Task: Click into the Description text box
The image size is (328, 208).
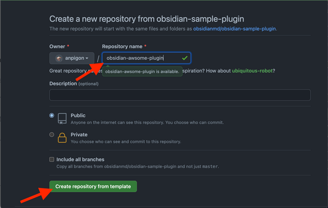Action: 180,95
